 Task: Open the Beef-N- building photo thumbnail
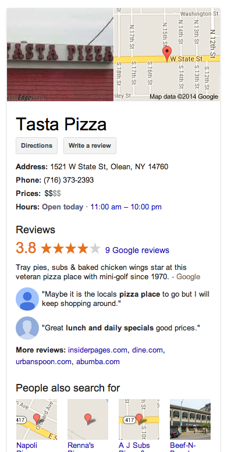point(190,419)
